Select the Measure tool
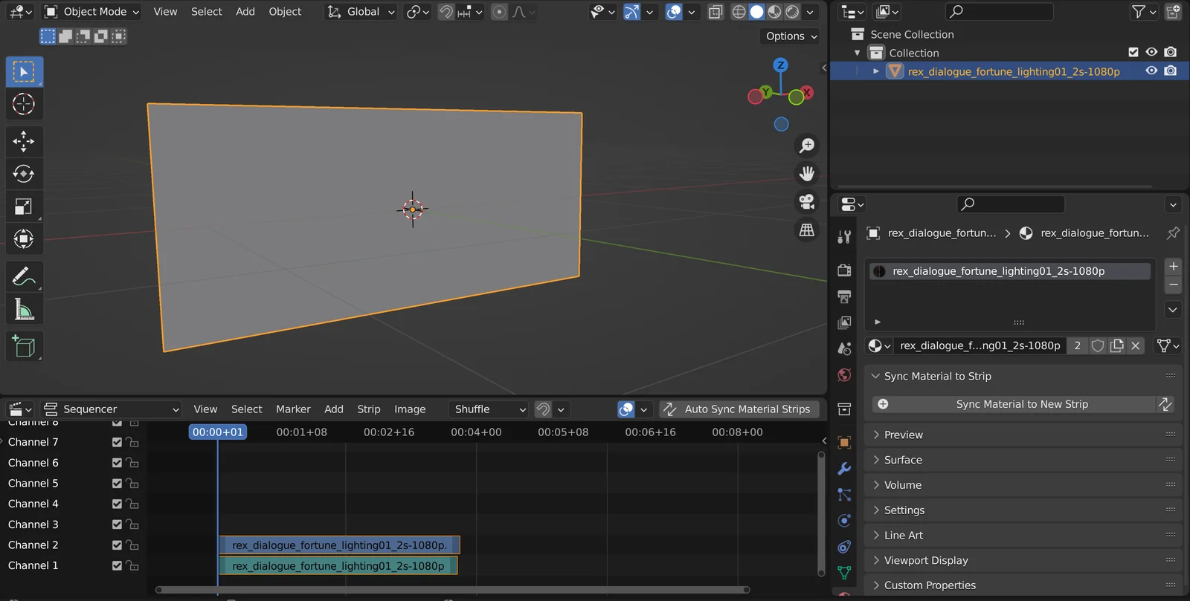 24,310
